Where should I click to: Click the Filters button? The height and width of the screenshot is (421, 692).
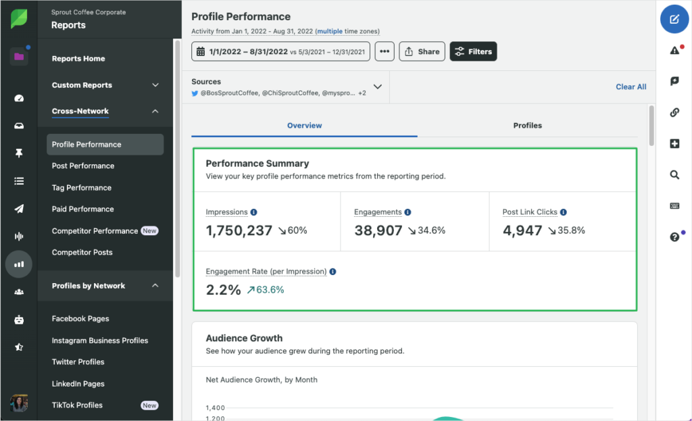473,51
